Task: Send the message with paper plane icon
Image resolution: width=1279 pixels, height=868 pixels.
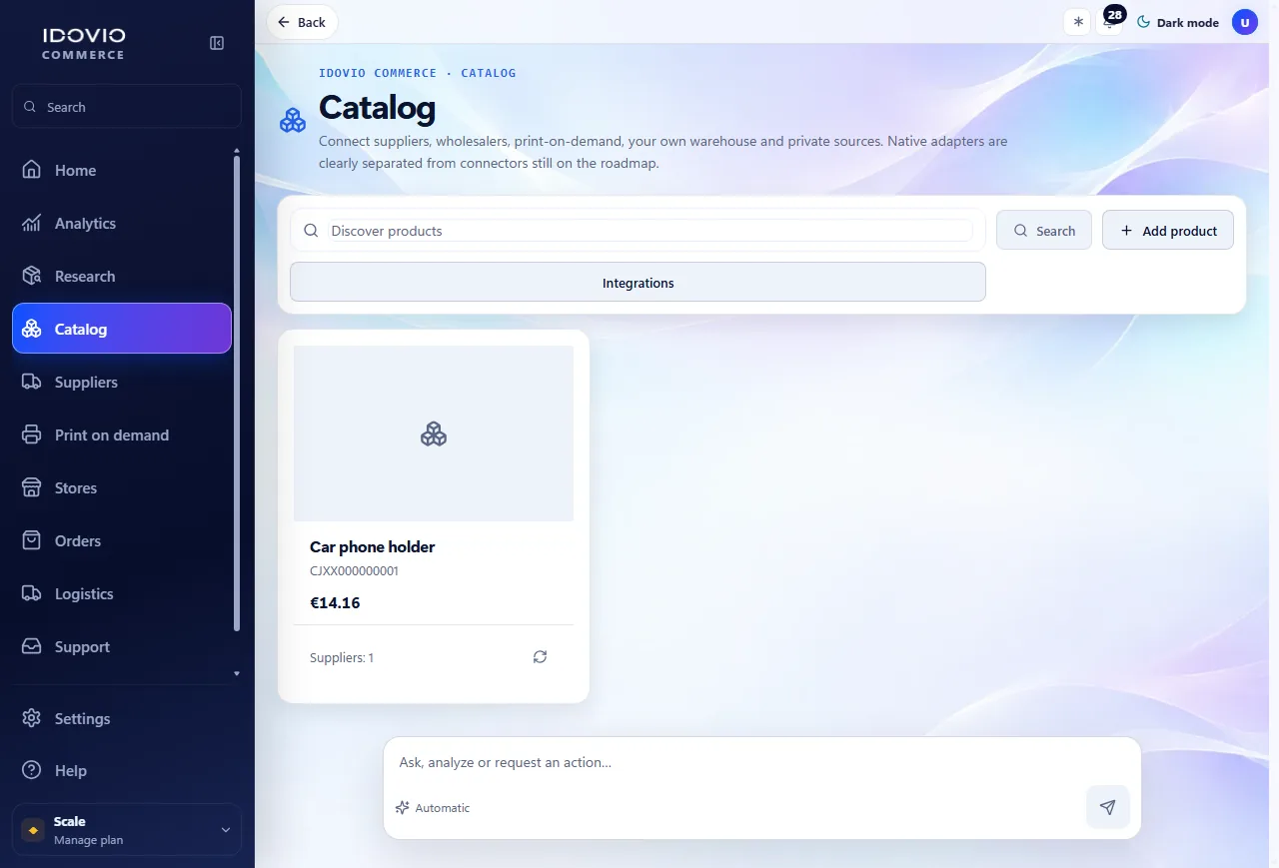Action: pyautogui.click(x=1107, y=807)
